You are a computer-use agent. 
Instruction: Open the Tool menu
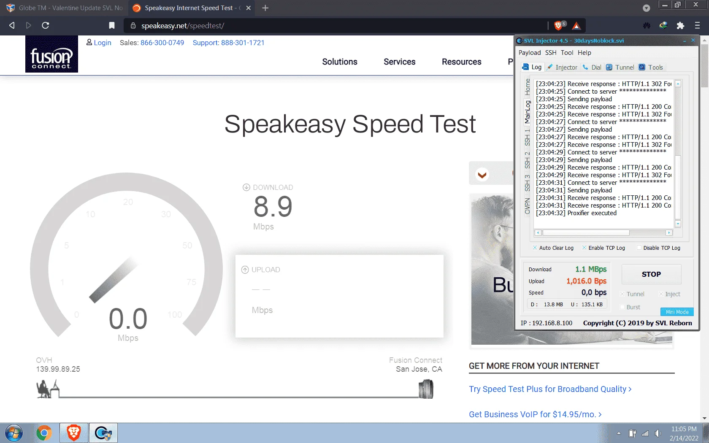567,53
